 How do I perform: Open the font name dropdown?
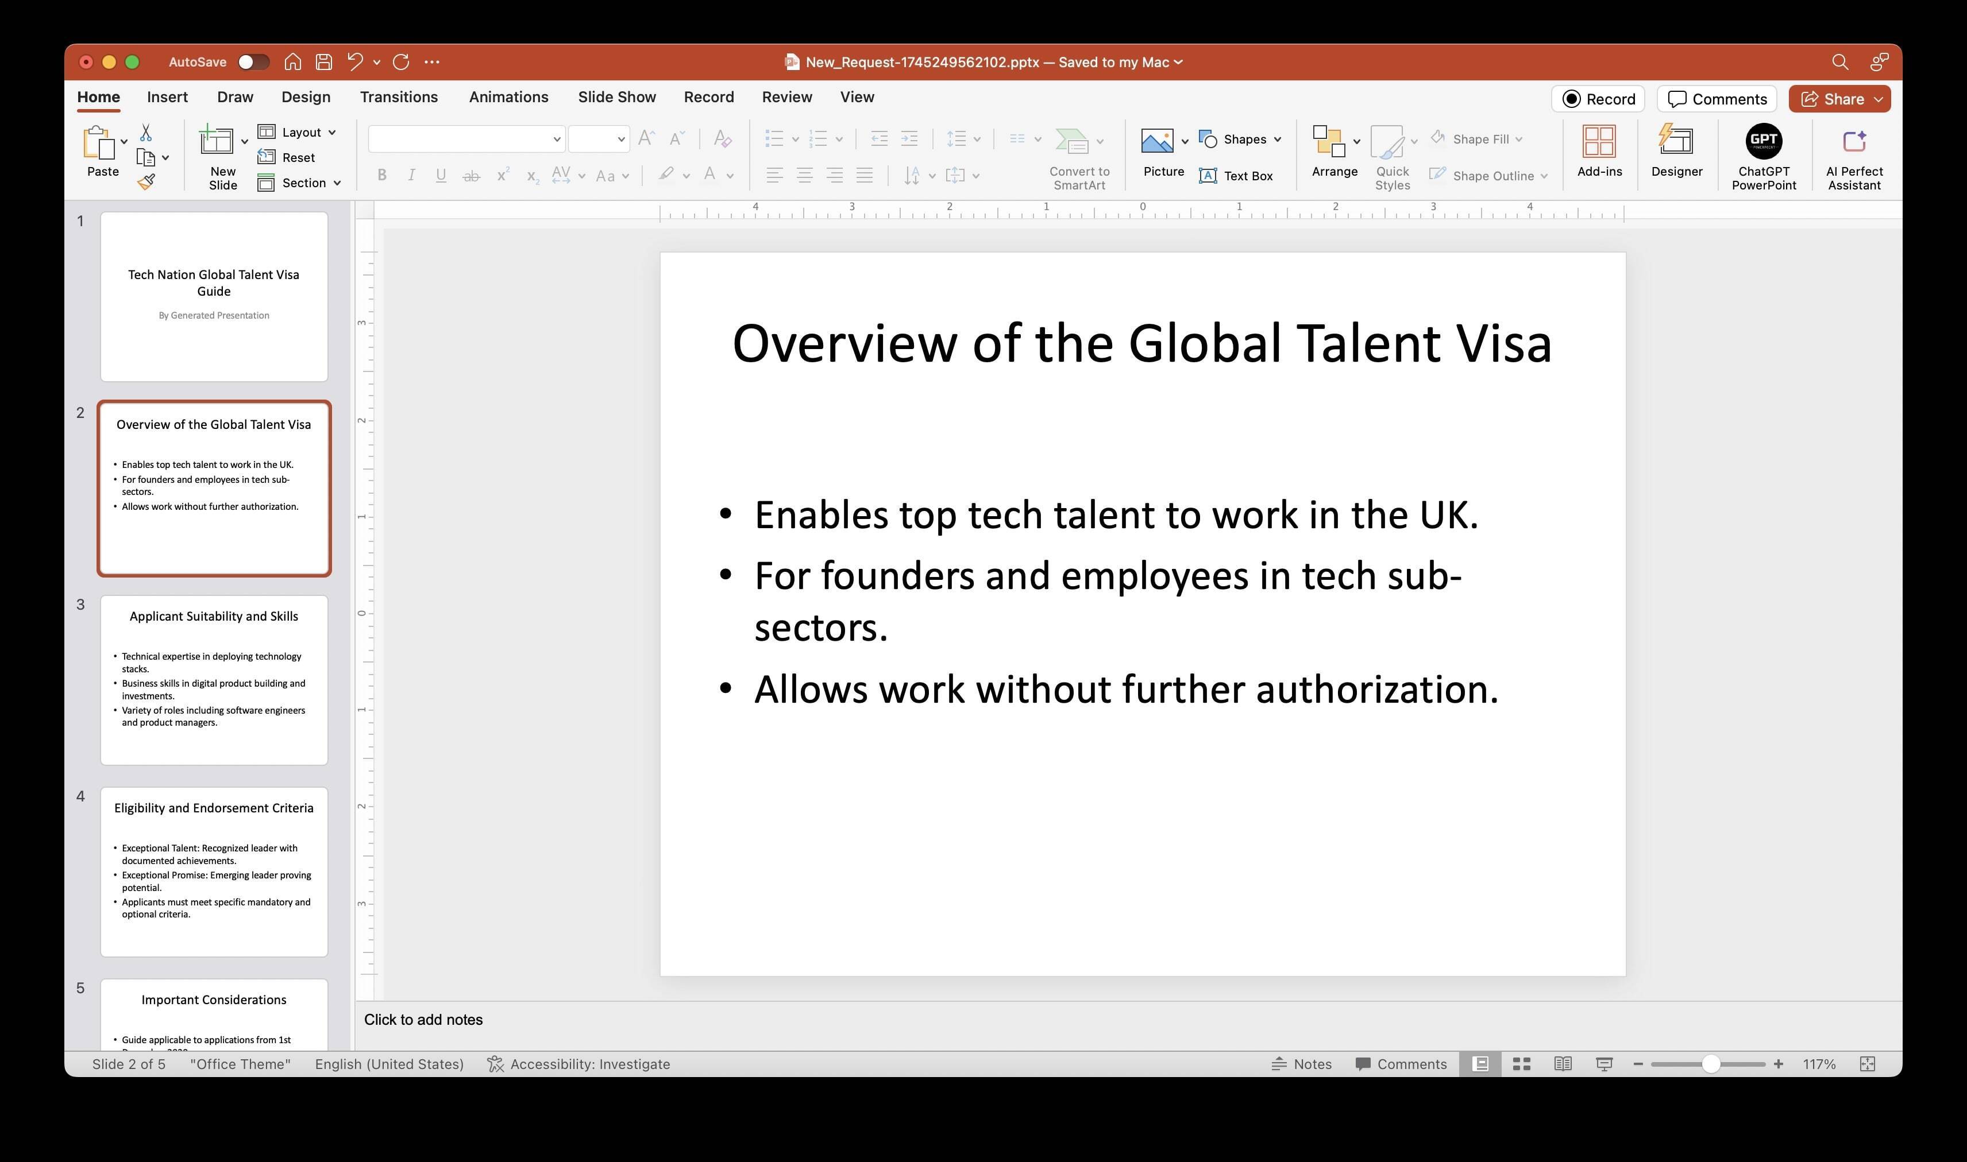(556, 140)
